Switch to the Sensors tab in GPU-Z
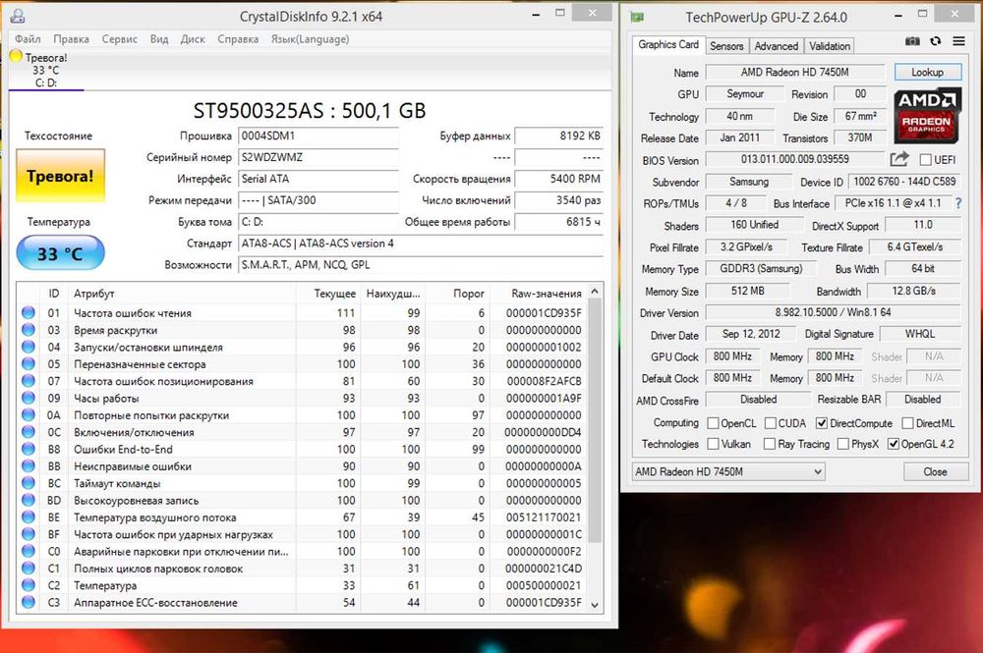983x653 pixels. [726, 46]
